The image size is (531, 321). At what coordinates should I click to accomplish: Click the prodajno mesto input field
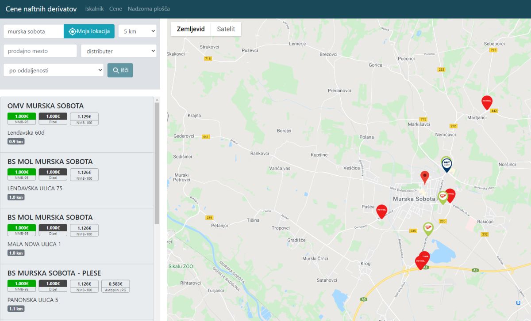(40, 51)
